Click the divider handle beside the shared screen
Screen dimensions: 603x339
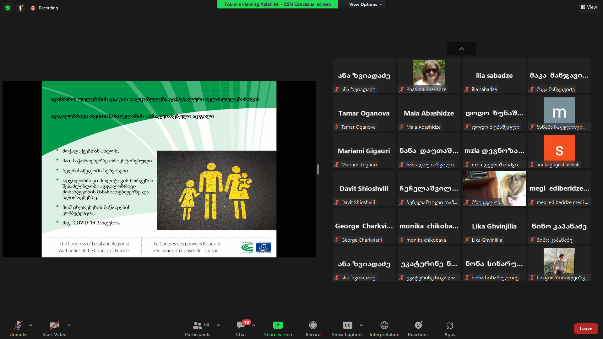pos(318,169)
